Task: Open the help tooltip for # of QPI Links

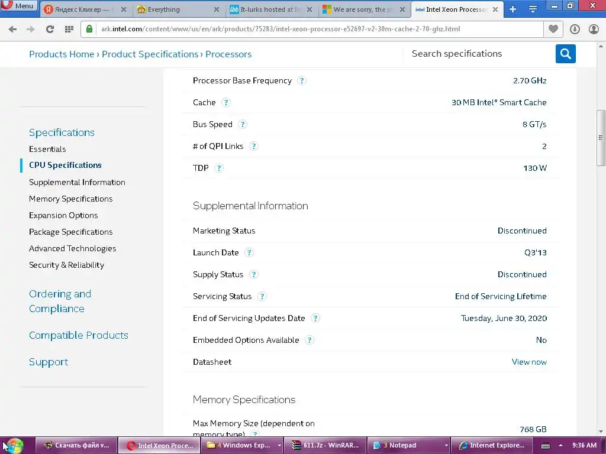Action: pos(253,147)
